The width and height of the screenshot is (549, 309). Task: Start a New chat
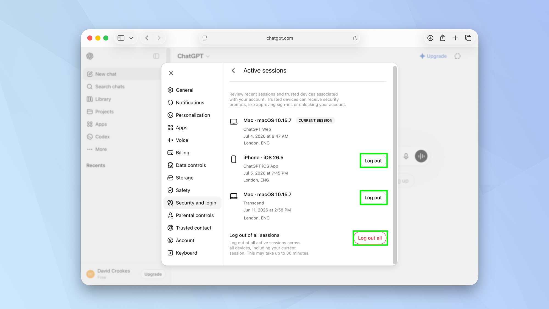point(122,74)
